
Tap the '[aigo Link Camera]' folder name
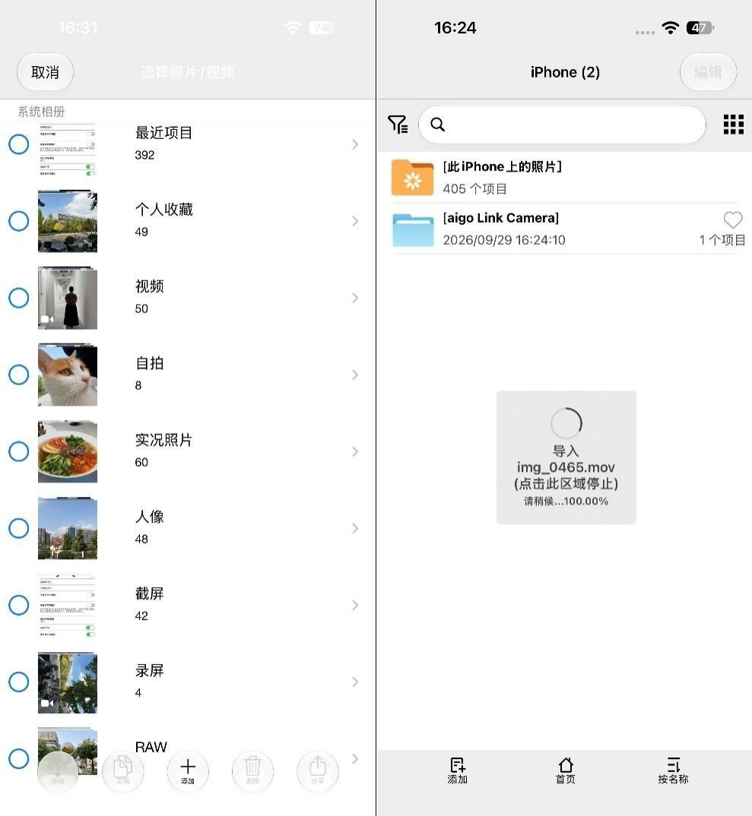coord(500,217)
